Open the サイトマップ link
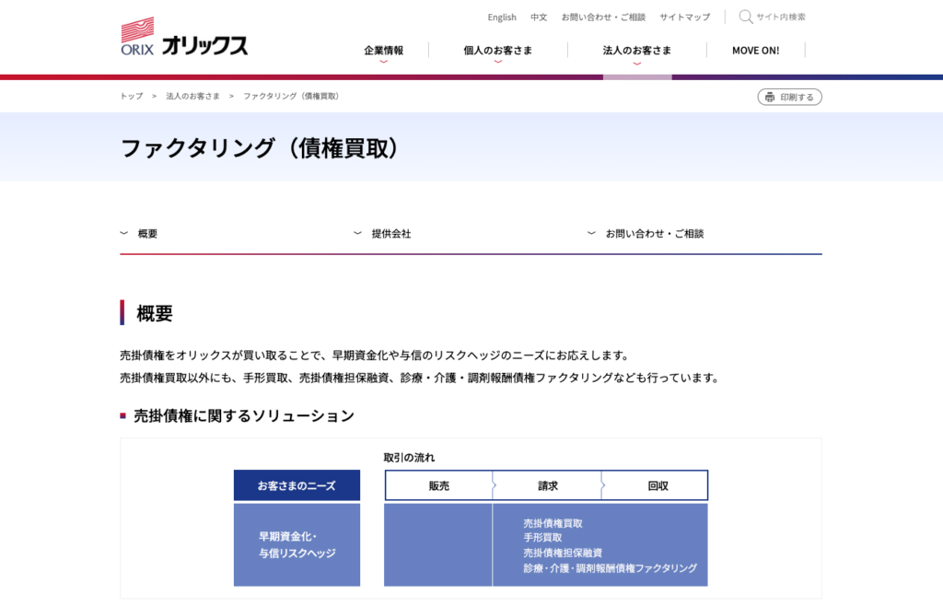This screenshot has height=606, width=943. [684, 17]
